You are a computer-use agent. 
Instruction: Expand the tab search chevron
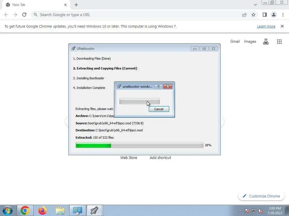point(255,5)
